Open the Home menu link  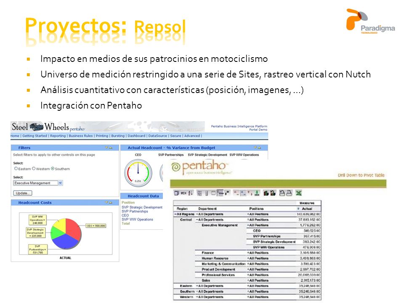tap(15, 136)
